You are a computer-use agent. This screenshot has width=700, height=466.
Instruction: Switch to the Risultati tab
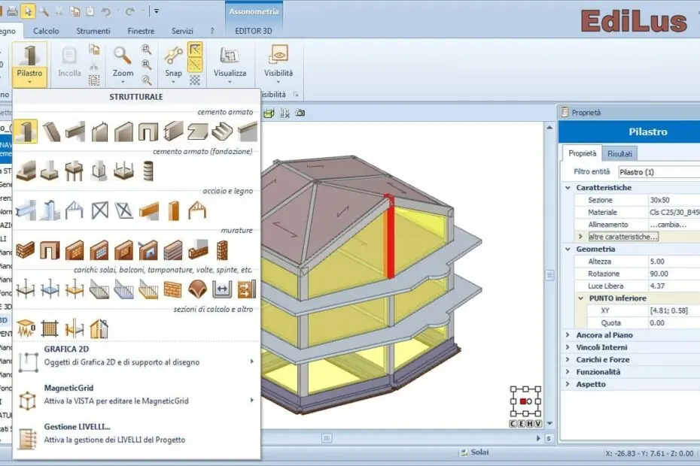point(619,154)
